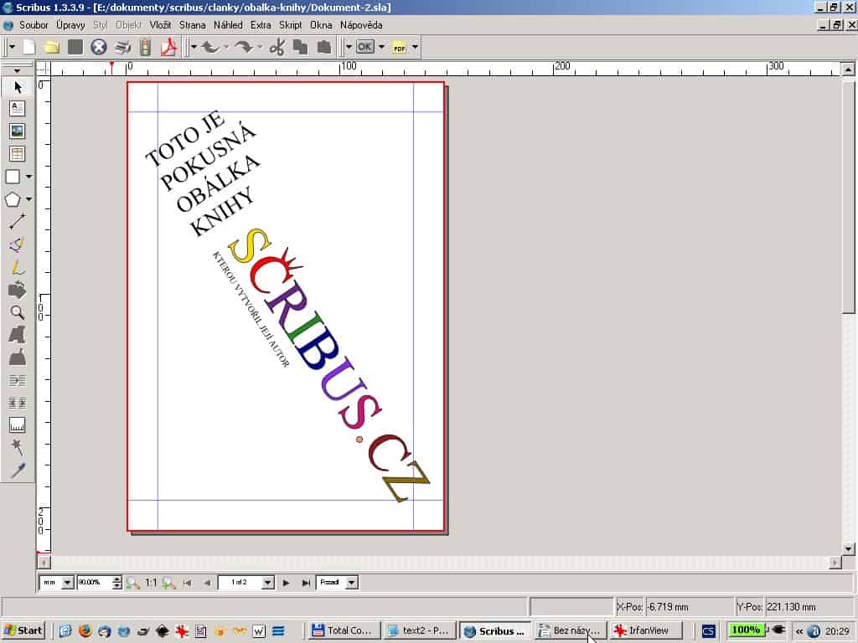Open the Edit Text story editor tool
Viewport: 858px width, 643px height.
(18, 358)
